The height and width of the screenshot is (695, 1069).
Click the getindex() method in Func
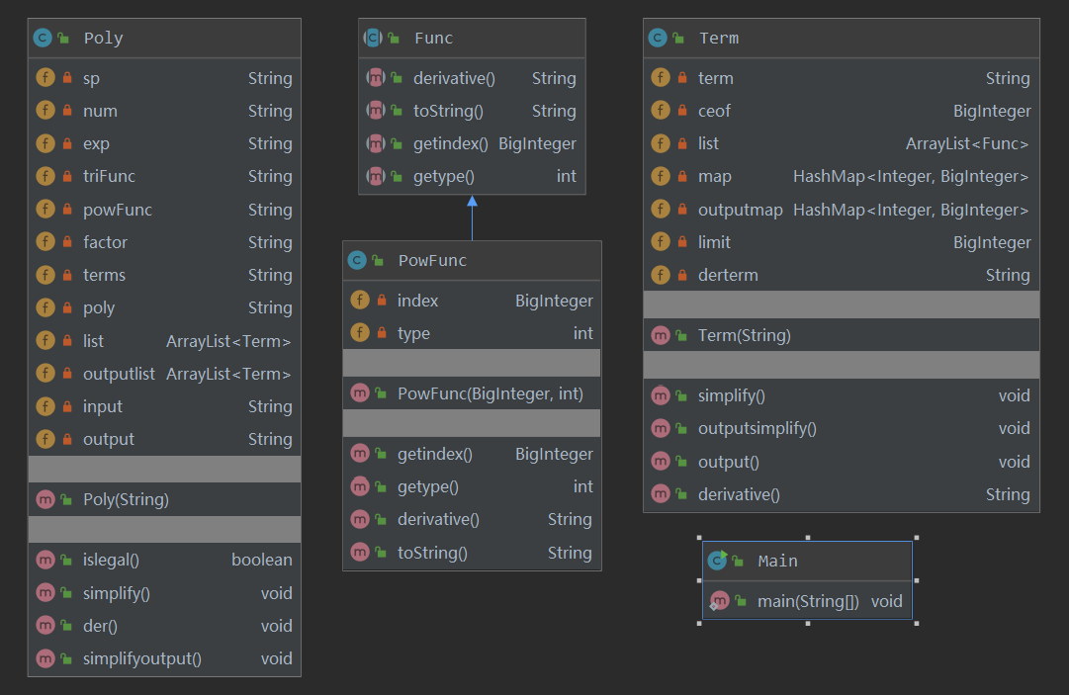[451, 143]
